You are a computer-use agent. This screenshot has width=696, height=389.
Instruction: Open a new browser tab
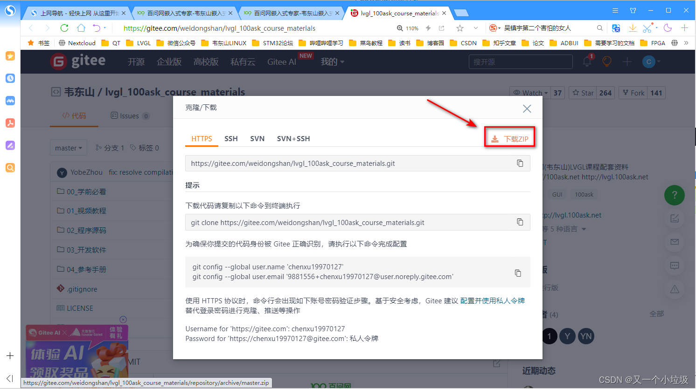click(x=461, y=13)
